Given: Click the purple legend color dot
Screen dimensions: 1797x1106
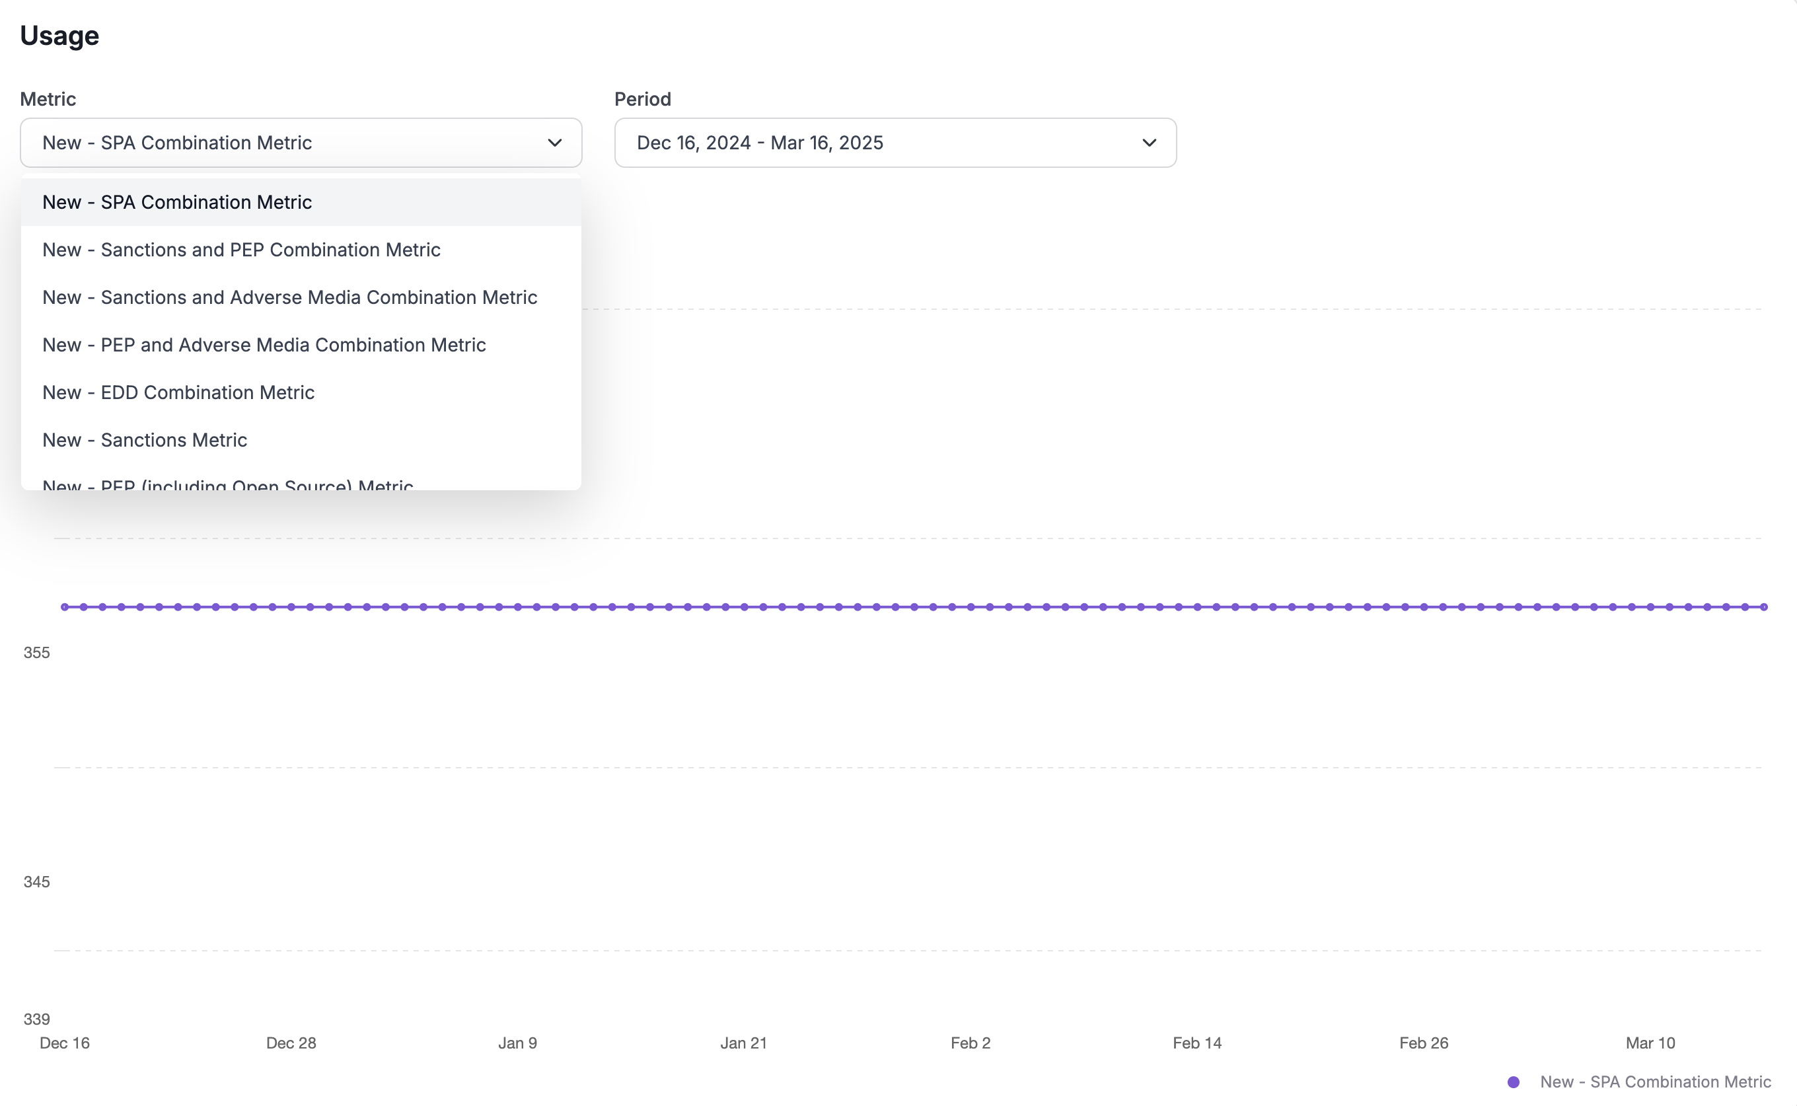Looking at the screenshot, I should [x=1513, y=1082].
